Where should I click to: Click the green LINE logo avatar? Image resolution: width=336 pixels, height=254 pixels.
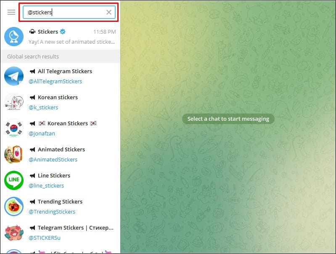(14, 180)
